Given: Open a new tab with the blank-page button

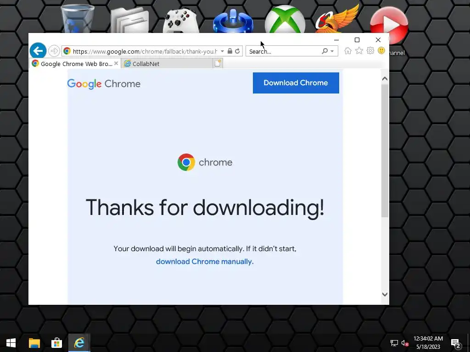Looking at the screenshot, I should [x=218, y=63].
